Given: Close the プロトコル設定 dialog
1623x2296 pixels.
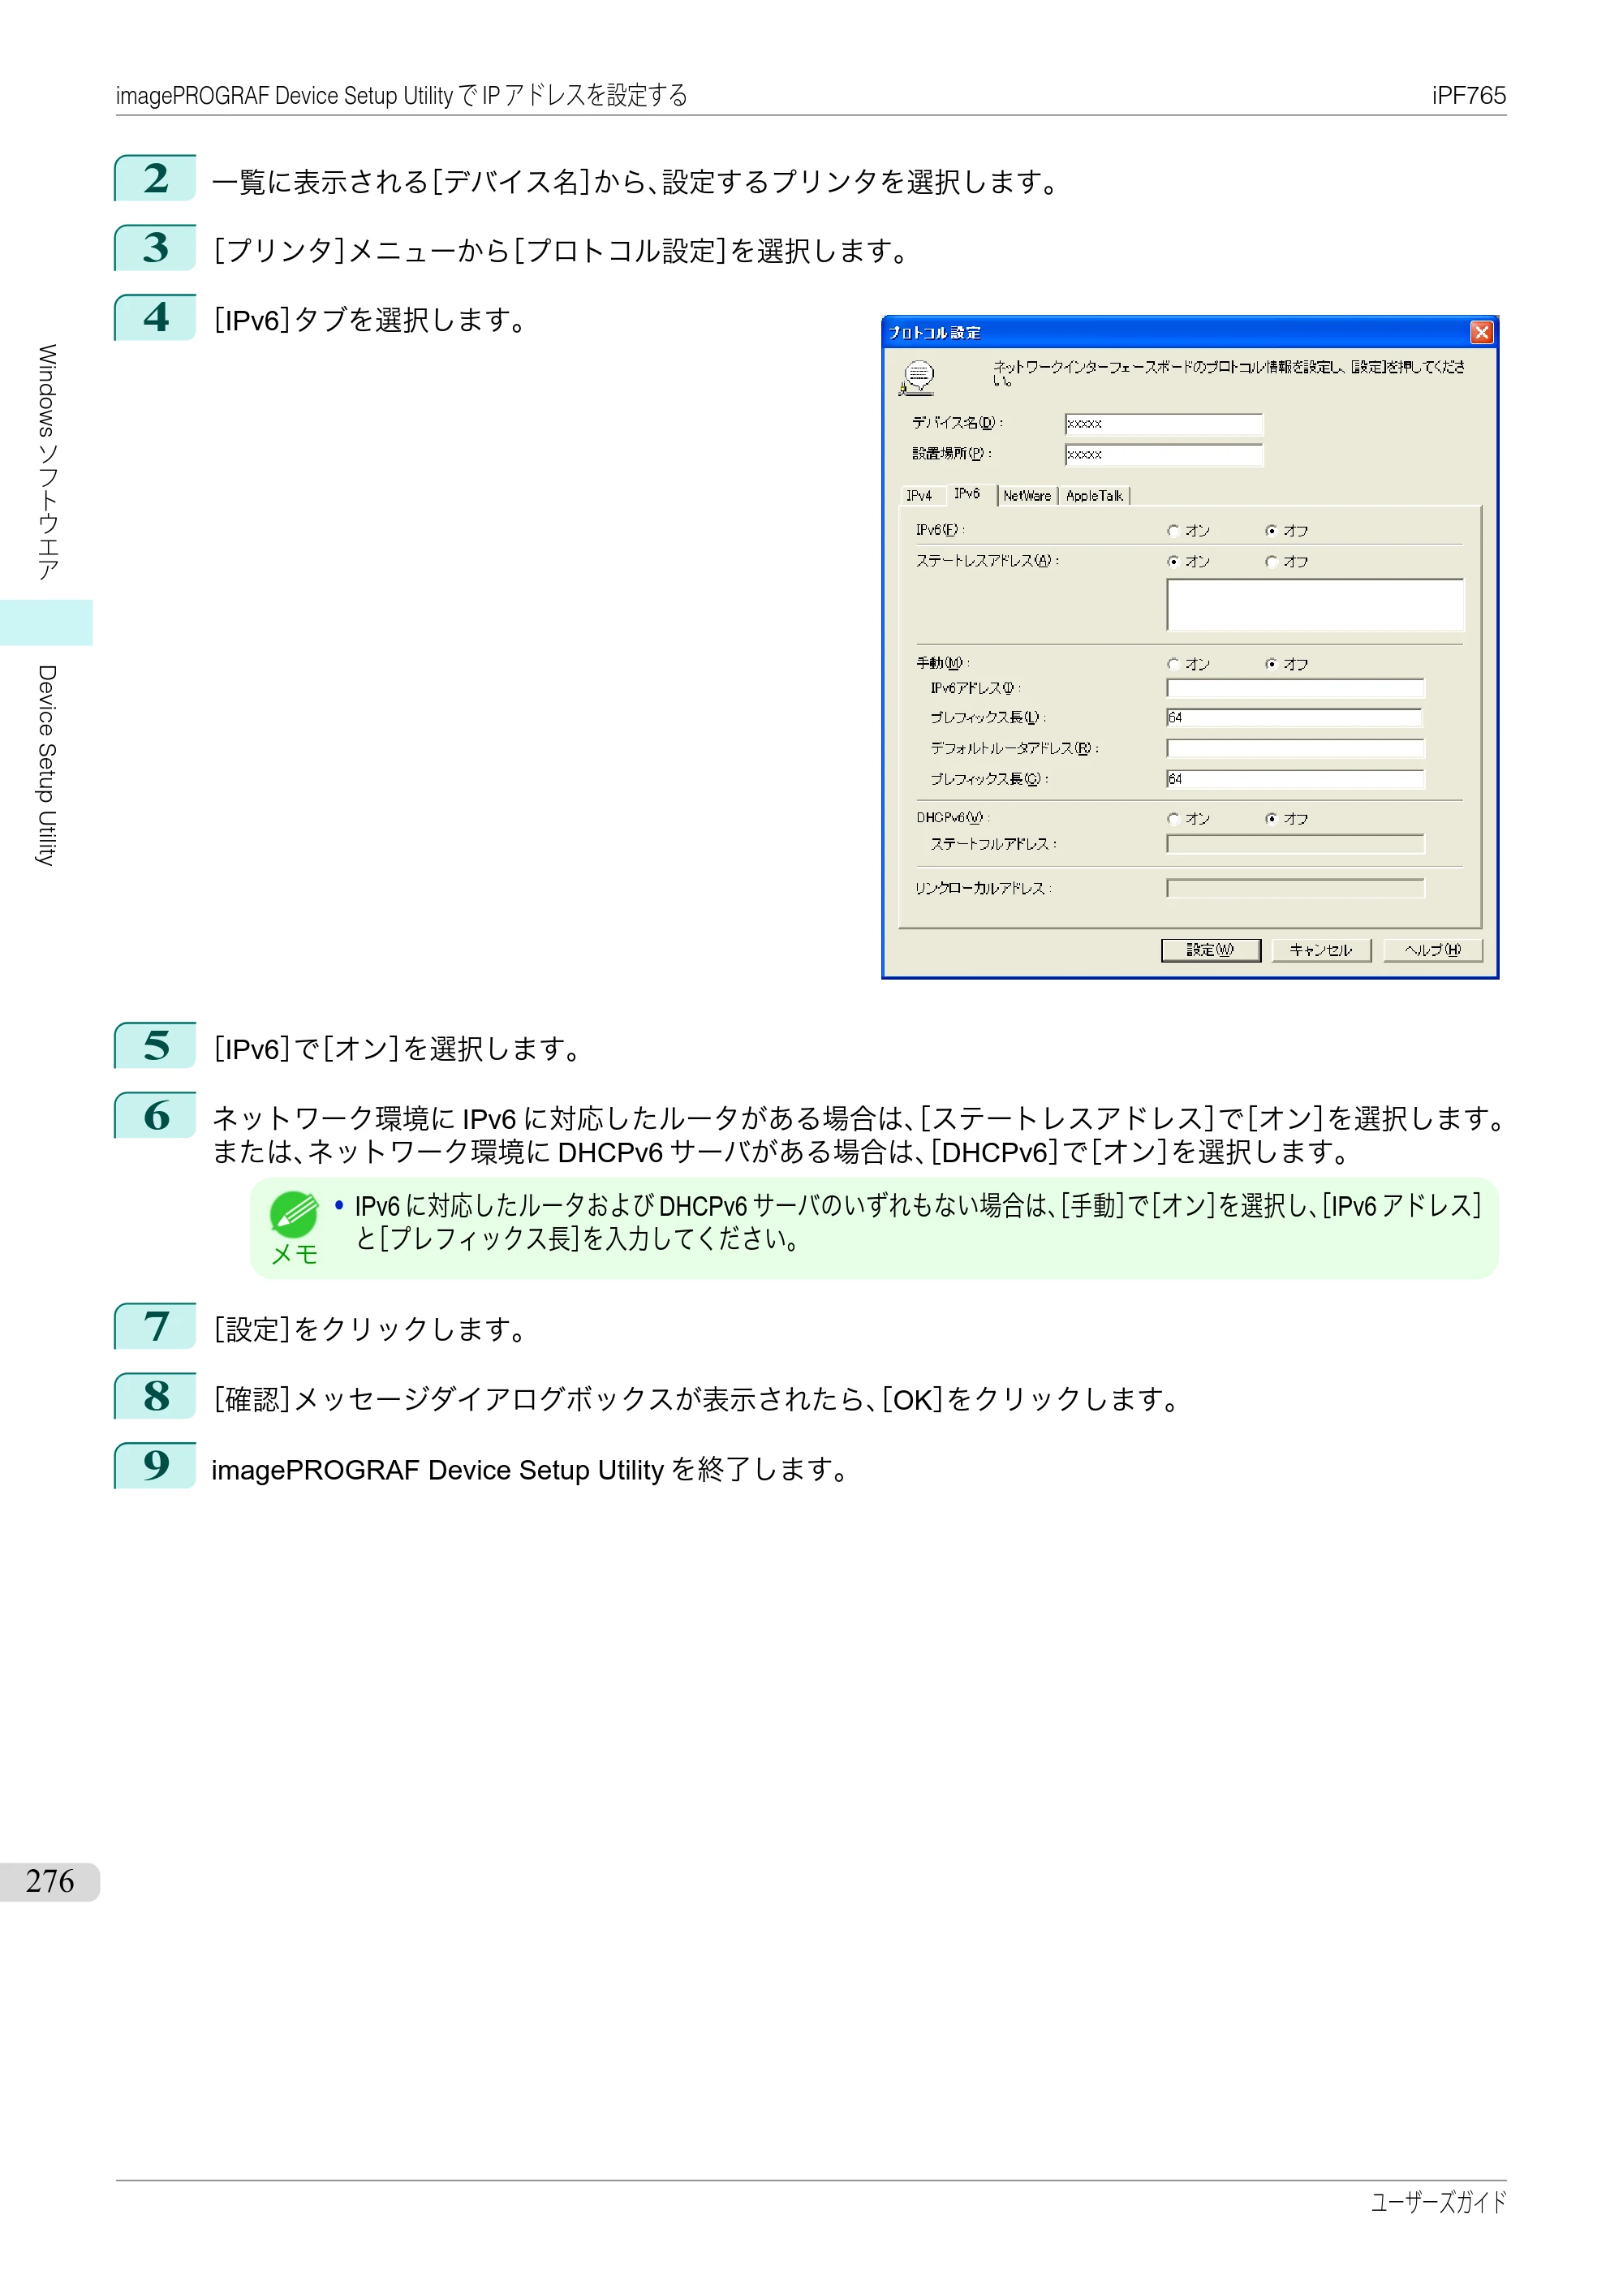Looking at the screenshot, I should 1481,332.
